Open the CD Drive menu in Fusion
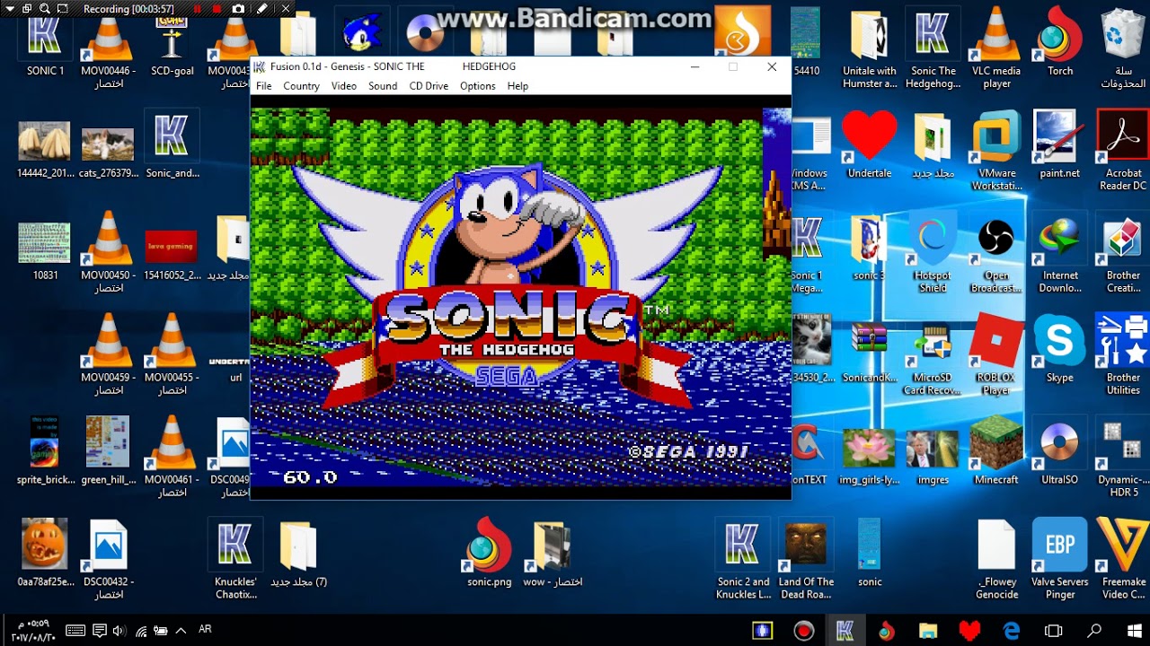This screenshot has width=1150, height=646. click(x=429, y=86)
